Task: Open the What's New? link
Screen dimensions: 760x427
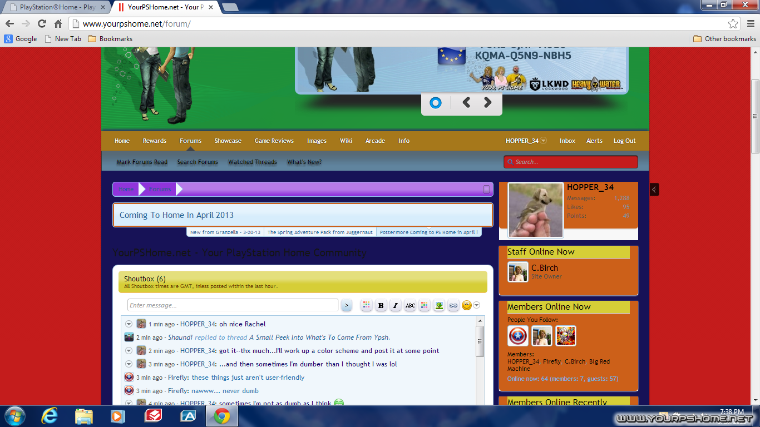Action: (304, 162)
